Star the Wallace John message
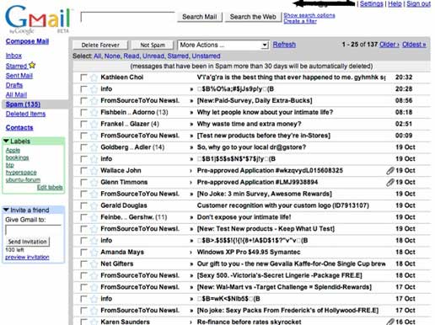435x325 pixels. click(94, 171)
